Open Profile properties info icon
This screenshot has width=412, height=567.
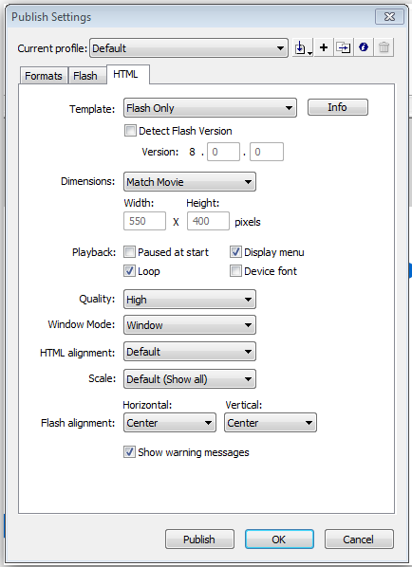click(x=364, y=47)
